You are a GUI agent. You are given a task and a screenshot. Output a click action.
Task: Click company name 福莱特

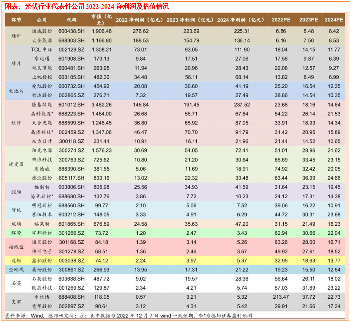click(42, 224)
